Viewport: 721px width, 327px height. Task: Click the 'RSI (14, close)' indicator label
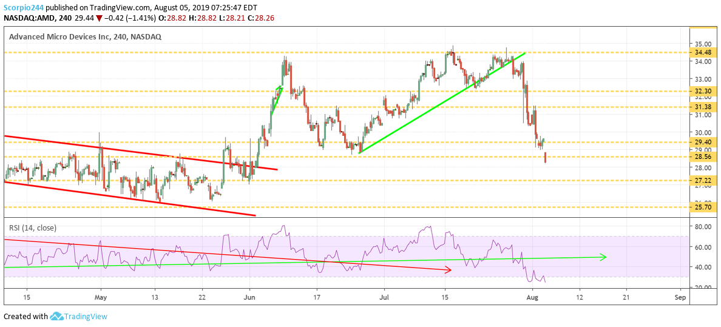33,227
